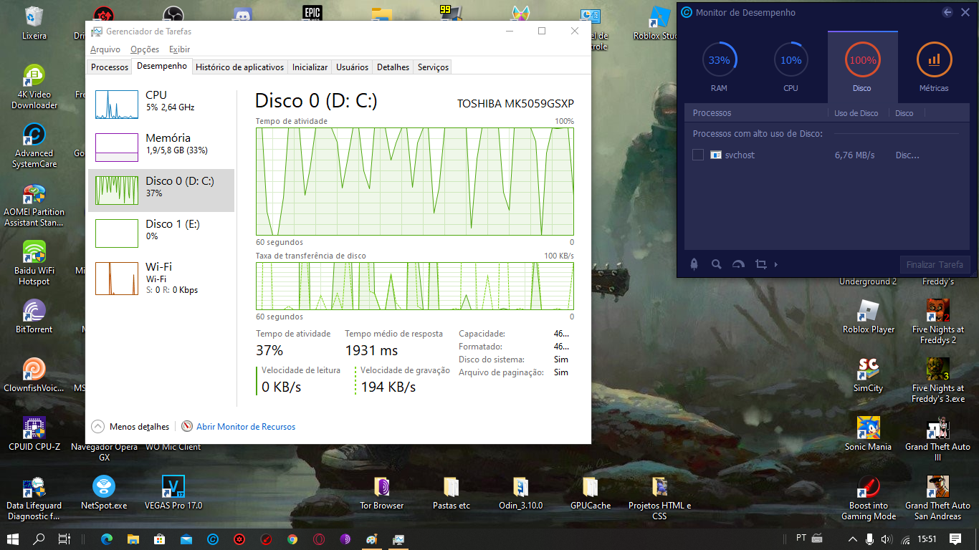Open Boost into Gaming Mode icon
Screen dimensions: 979x550
click(868, 498)
